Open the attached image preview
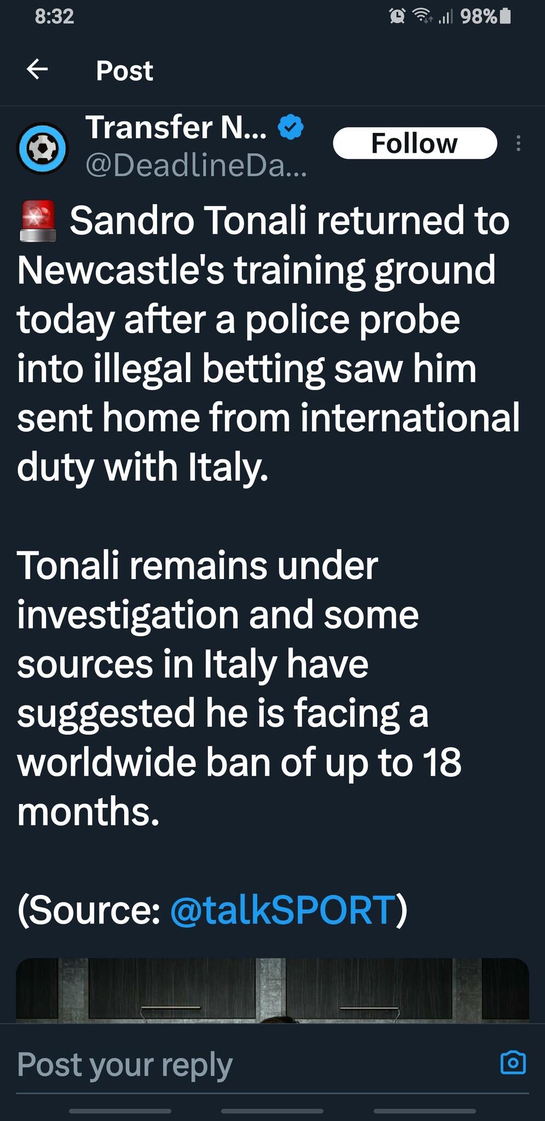The width and height of the screenshot is (545, 1121). click(272, 990)
